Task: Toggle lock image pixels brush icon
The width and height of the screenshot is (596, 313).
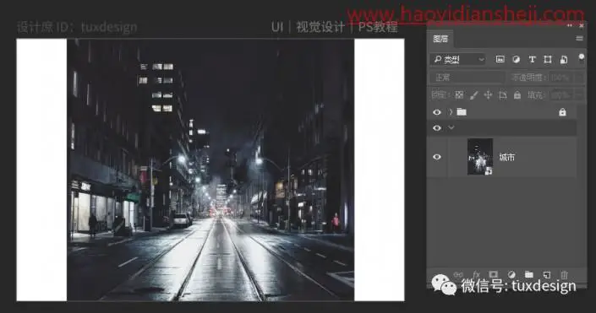Action: 473,94
